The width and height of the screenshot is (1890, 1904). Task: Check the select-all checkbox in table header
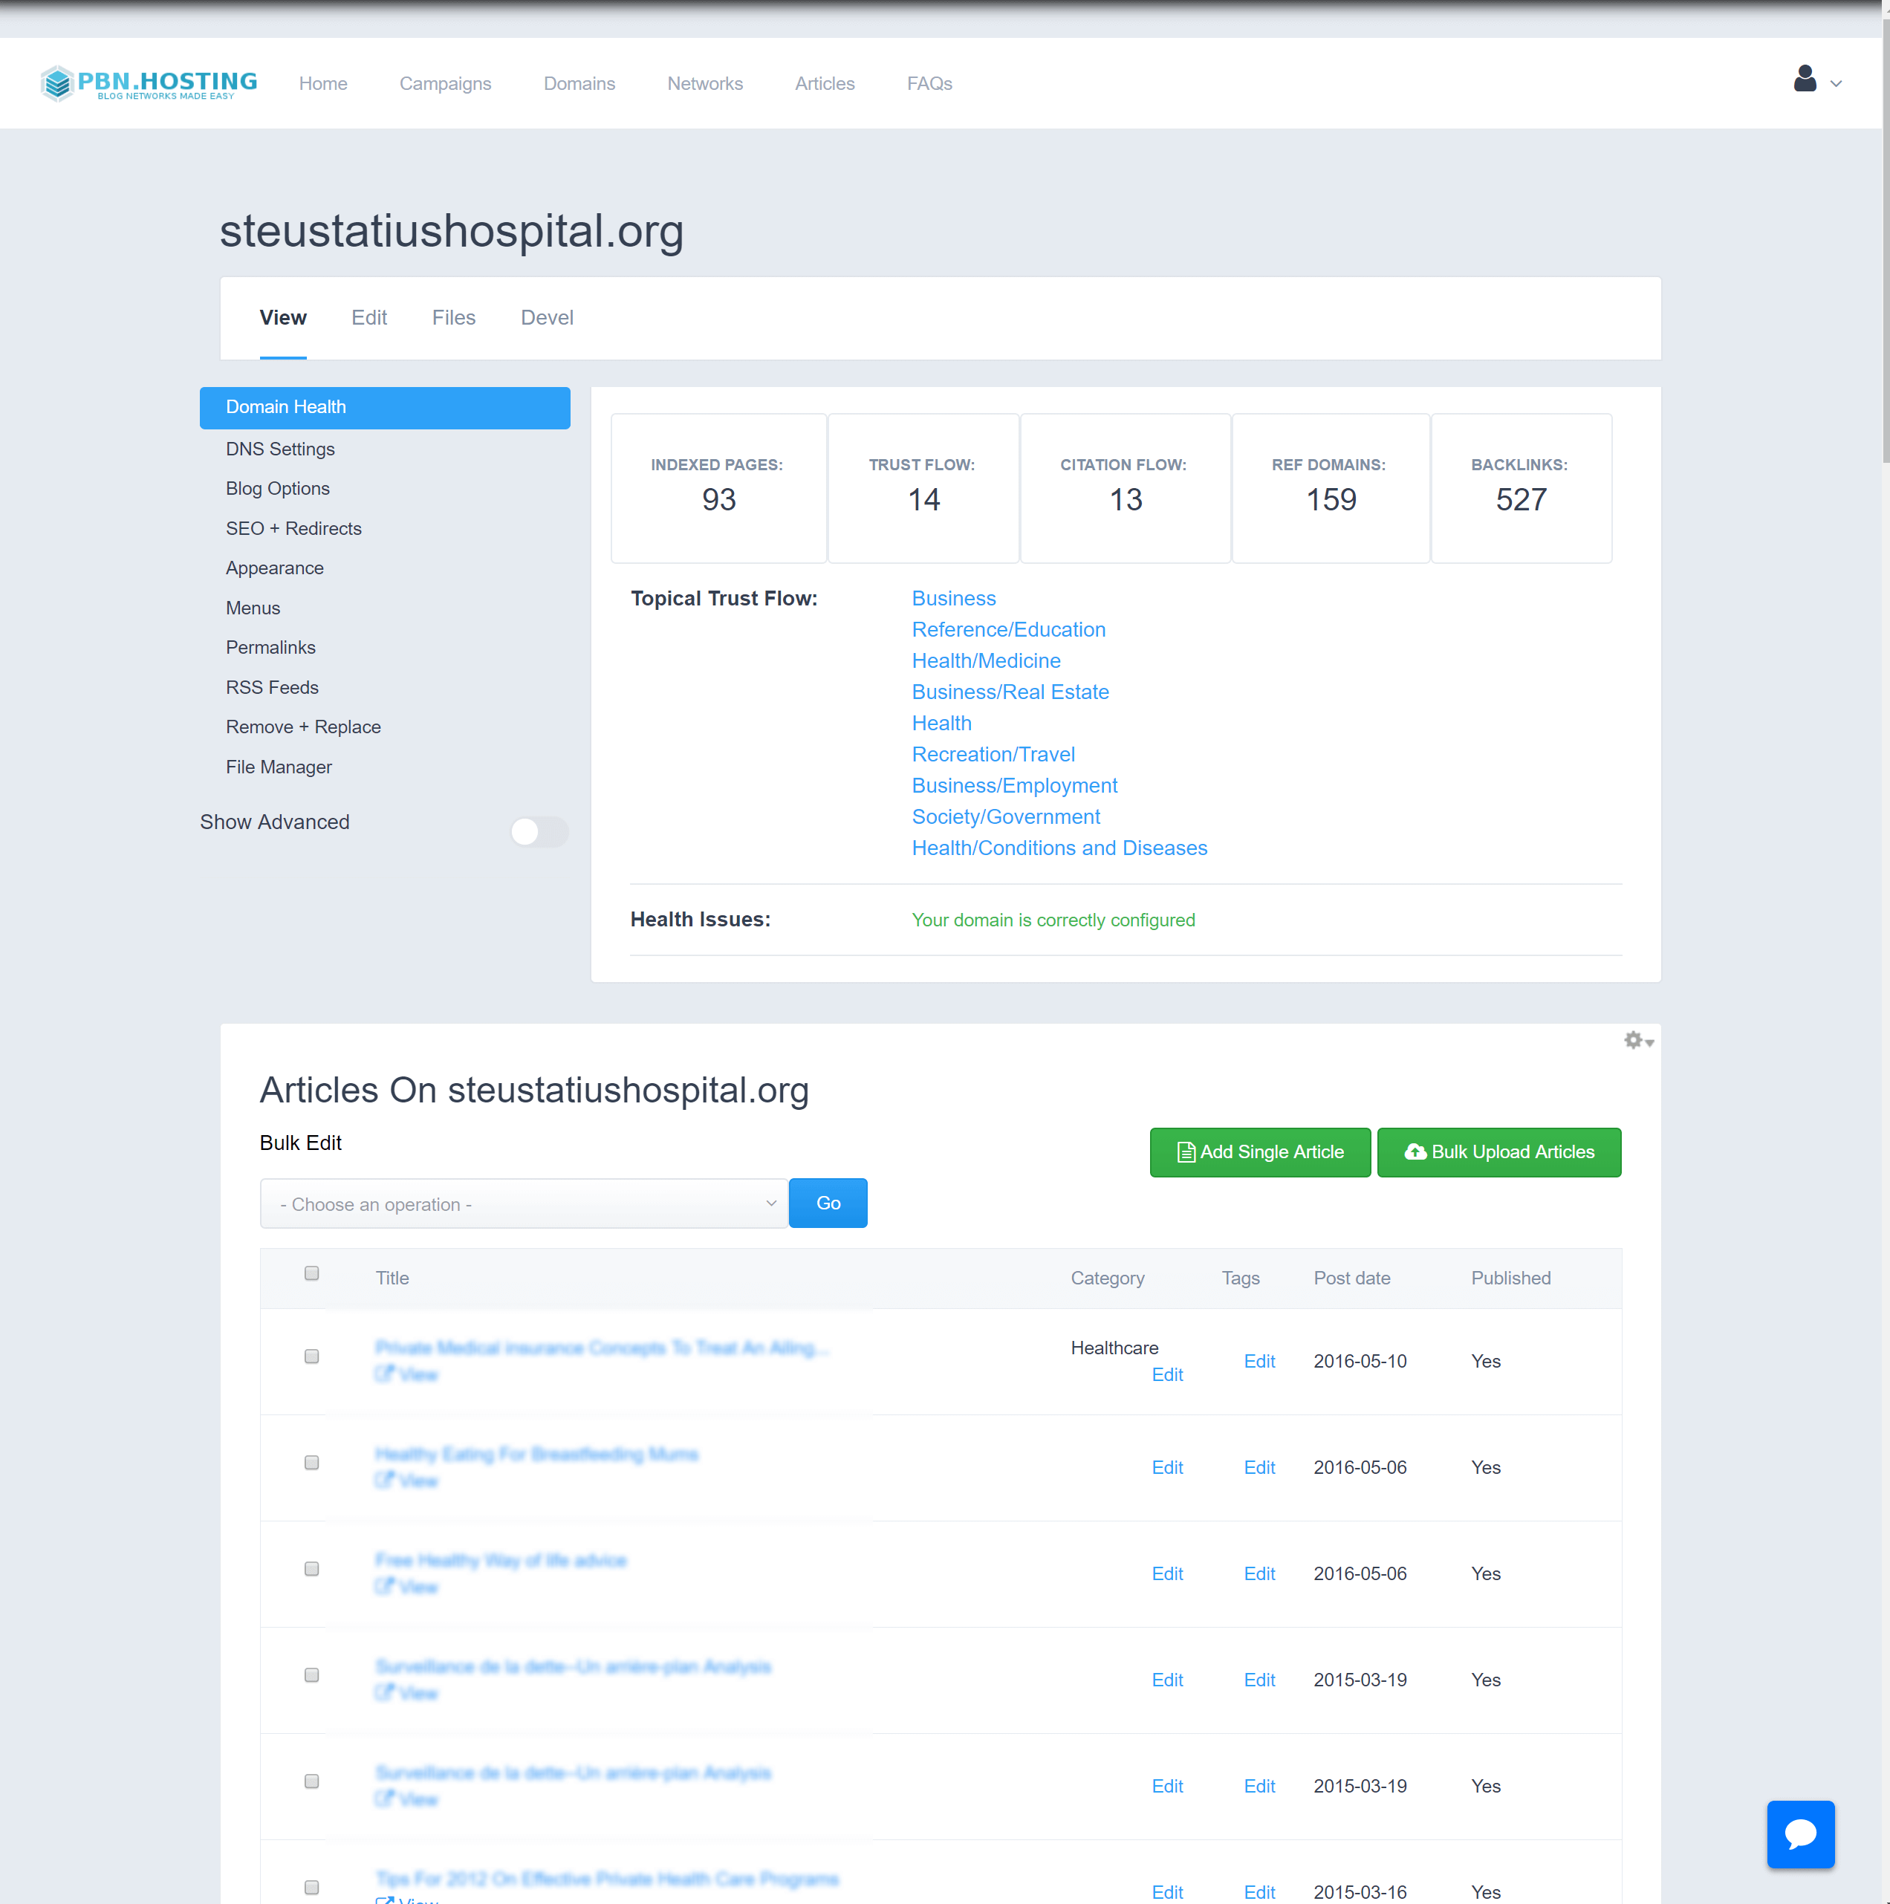pos(311,1273)
